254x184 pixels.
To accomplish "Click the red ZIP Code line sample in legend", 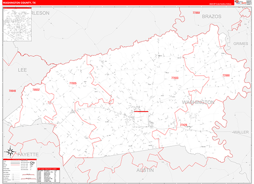I will 15,165.
